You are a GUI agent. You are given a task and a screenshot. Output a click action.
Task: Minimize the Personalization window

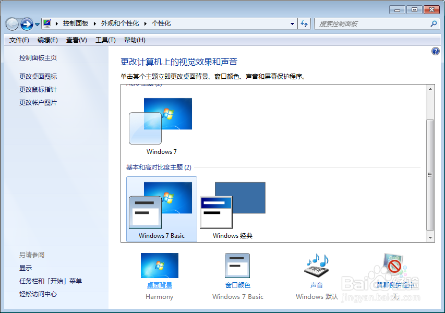pyautogui.click(x=398, y=10)
